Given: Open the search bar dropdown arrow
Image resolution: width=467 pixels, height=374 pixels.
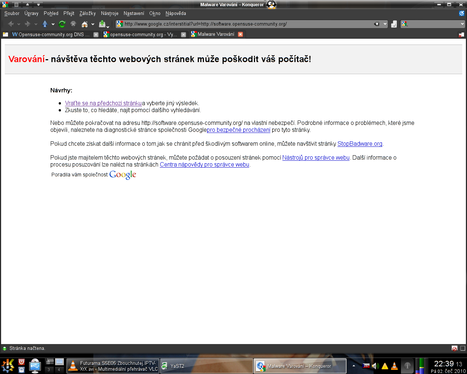Looking at the screenshot, I should point(463,24).
